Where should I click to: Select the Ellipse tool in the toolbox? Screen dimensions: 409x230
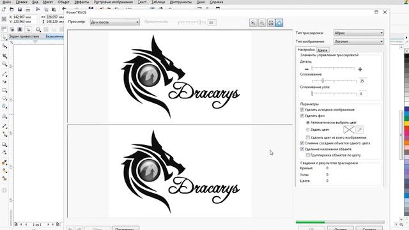click(x=4, y=98)
